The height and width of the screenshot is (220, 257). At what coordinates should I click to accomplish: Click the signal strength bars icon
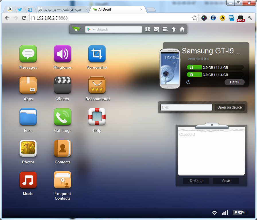(x=225, y=213)
